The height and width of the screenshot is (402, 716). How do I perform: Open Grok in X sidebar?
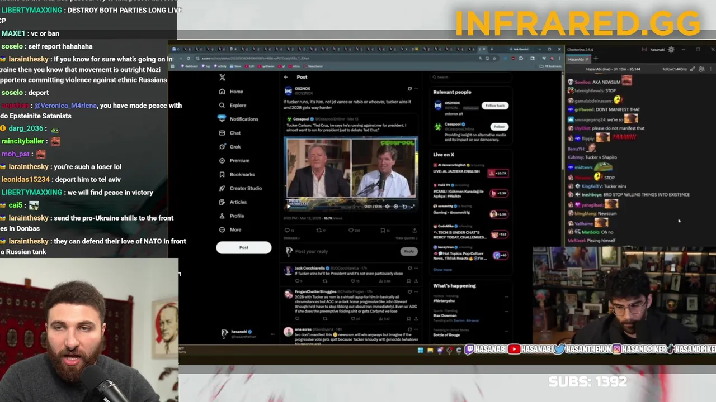[x=230, y=147]
